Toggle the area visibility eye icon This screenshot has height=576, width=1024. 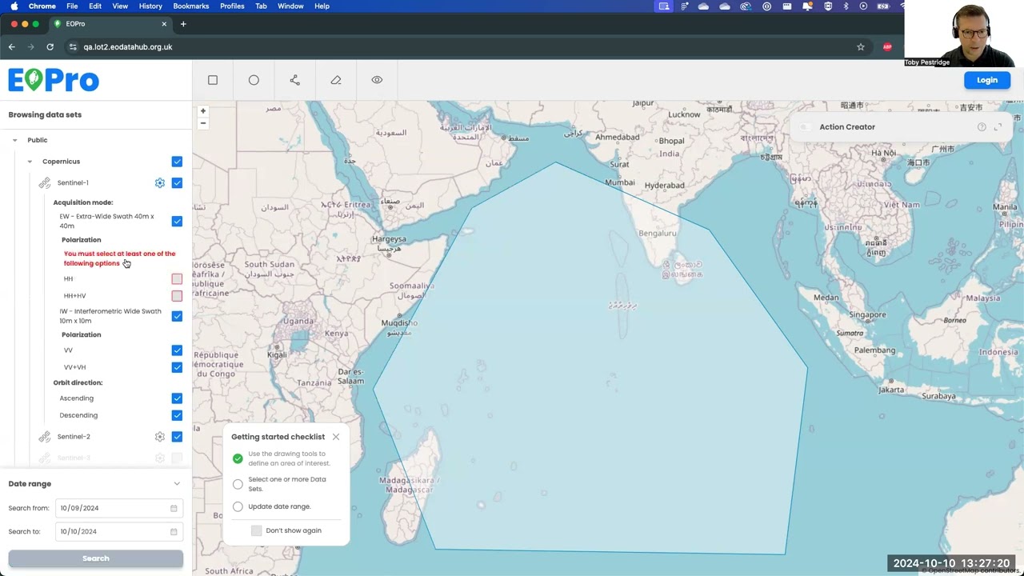[377, 80]
